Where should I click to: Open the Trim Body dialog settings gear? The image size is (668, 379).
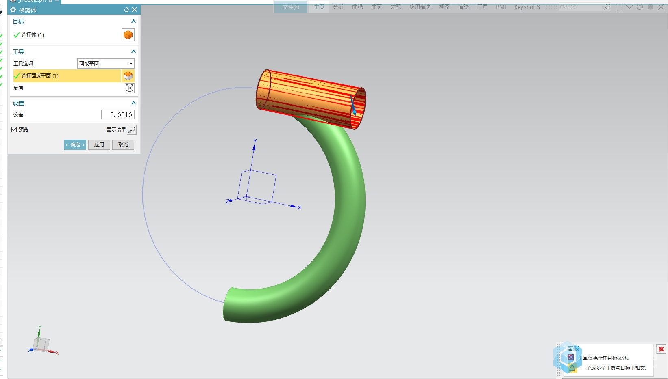pos(13,10)
